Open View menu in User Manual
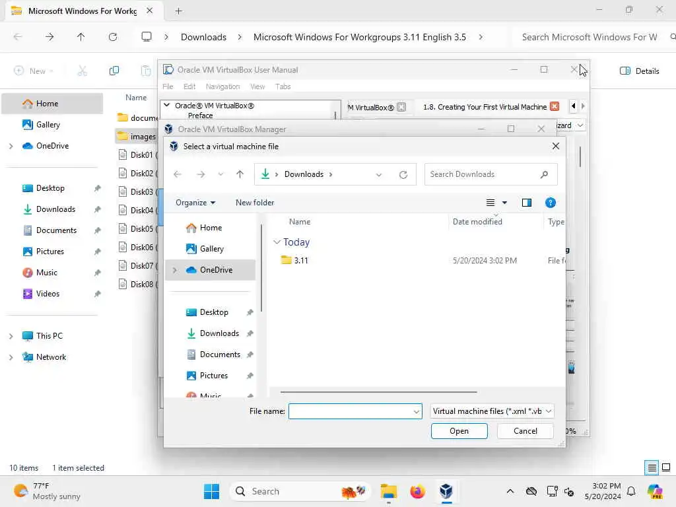Image resolution: width=676 pixels, height=507 pixels. pos(257,86)
